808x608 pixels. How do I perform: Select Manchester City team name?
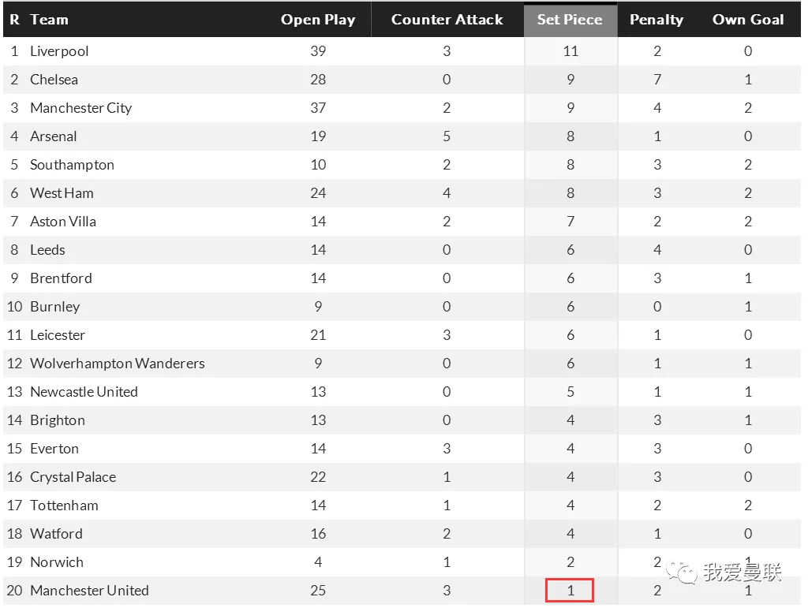tap(80, 108)
